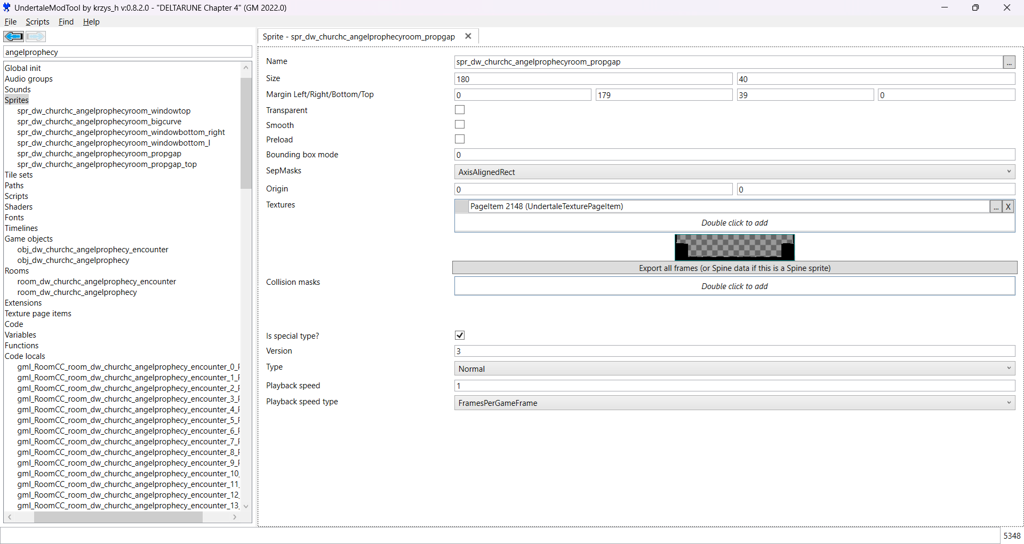Open the SepMasks AxisAlignedRect dropdown
Viewport: 1024px width, 544px height.
(734, 172)
